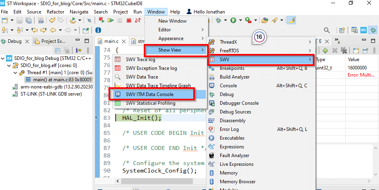Switch to the Project Explorer tab
Screen dimensions: 379x190
pyautogui.click(x=50, y=41)
